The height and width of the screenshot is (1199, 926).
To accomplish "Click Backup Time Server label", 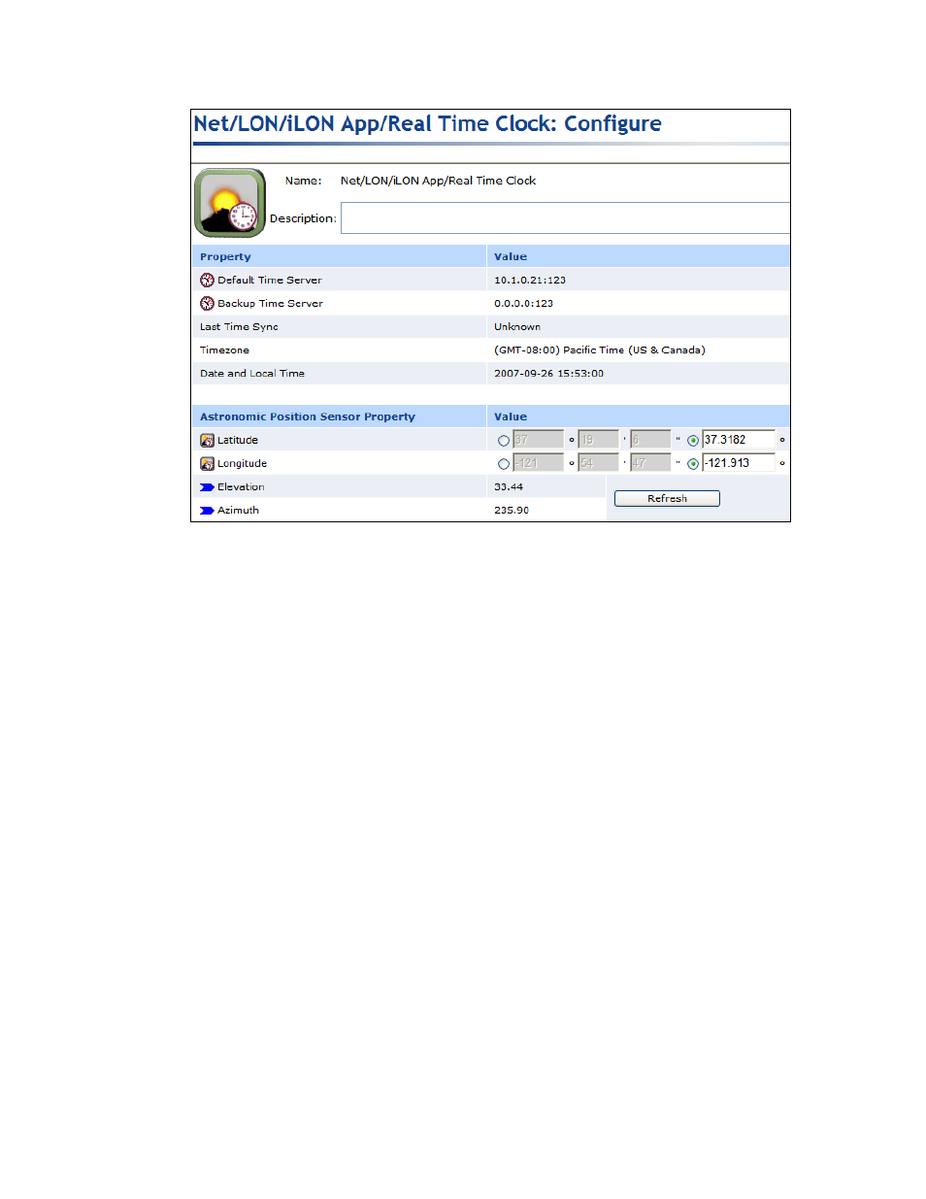I will pos(270,303).
